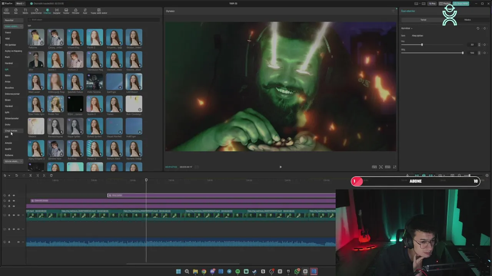
Task: Open the Yapay zekâ avatar tab
Action: (x=99, y=11)
